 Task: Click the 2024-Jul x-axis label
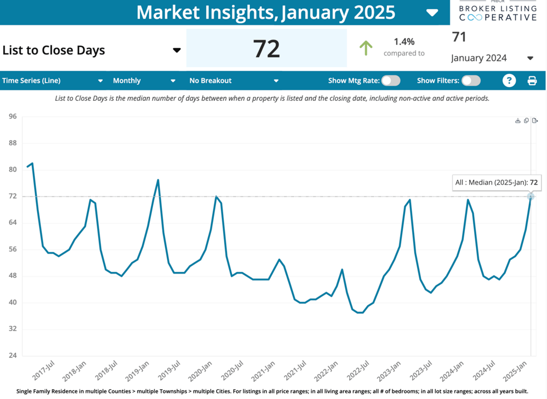click(484, 371)
